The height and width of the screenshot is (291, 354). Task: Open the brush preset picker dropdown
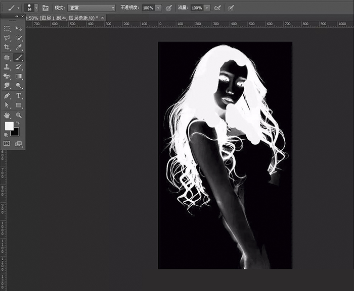click(36, 8)
